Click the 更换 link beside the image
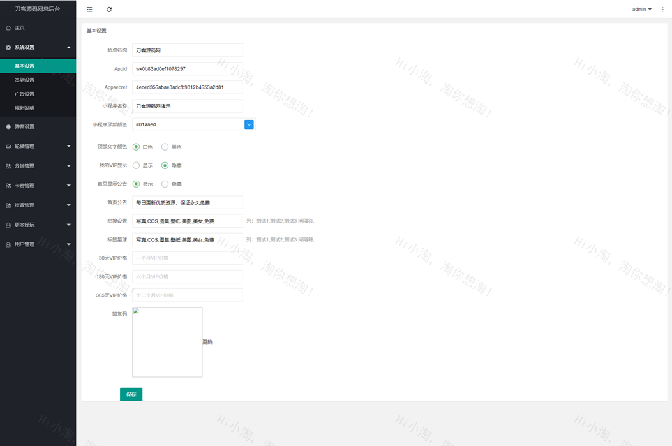Image resolution: width=672 pixels, height=446 pixels. [x=207, y=342]
